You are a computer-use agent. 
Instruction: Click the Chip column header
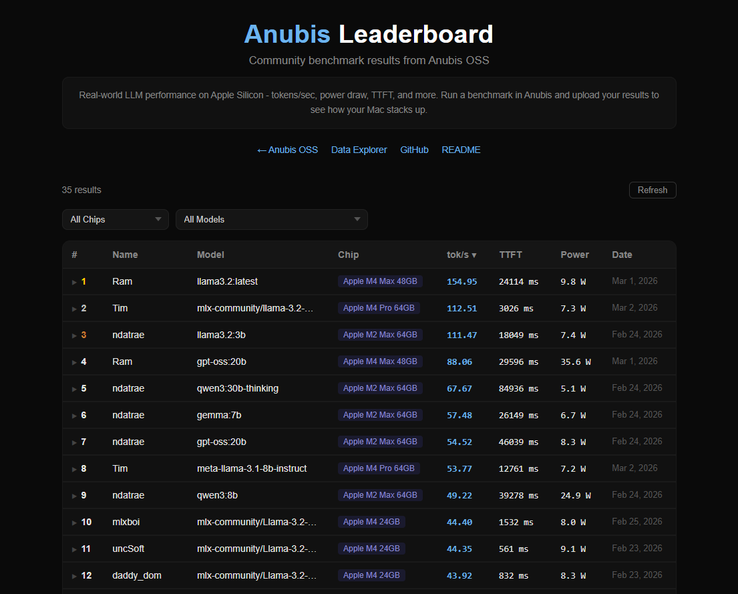tap(348, 255)
